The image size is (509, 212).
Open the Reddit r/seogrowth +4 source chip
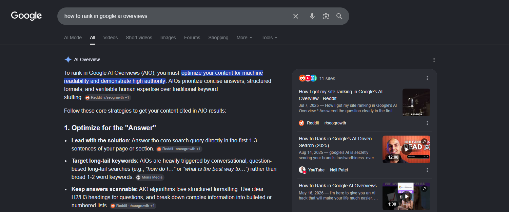pos(133,206)
